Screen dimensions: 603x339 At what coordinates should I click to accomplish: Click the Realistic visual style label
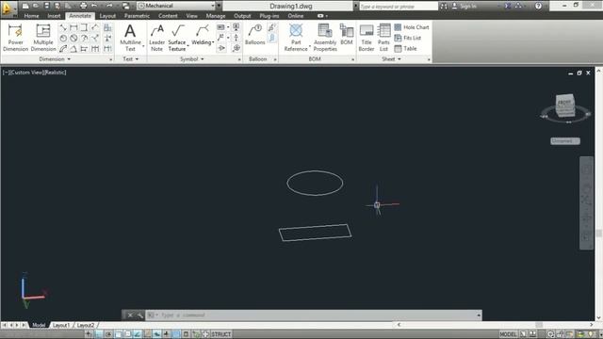(x=56, y=73)
